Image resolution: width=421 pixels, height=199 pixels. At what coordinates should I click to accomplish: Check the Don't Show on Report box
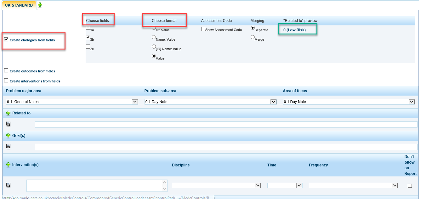(410, 186)
